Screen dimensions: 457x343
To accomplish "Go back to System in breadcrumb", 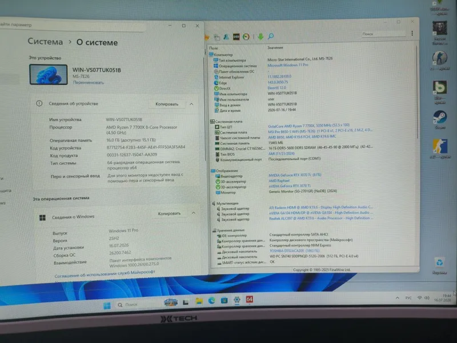I will tap(45, 42).
